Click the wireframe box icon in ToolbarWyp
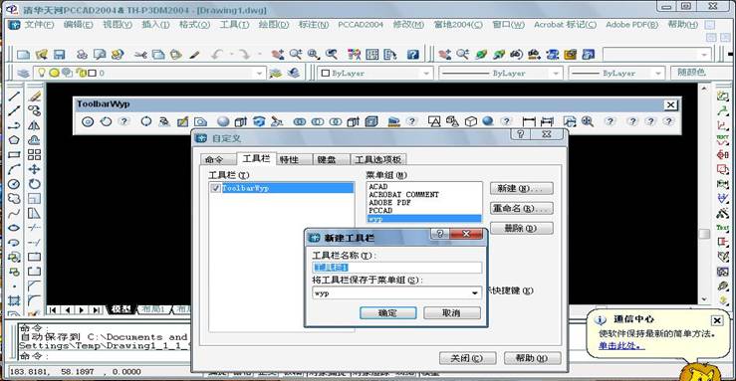This screenshot has width=736, height=381. [x=471, y=121]
